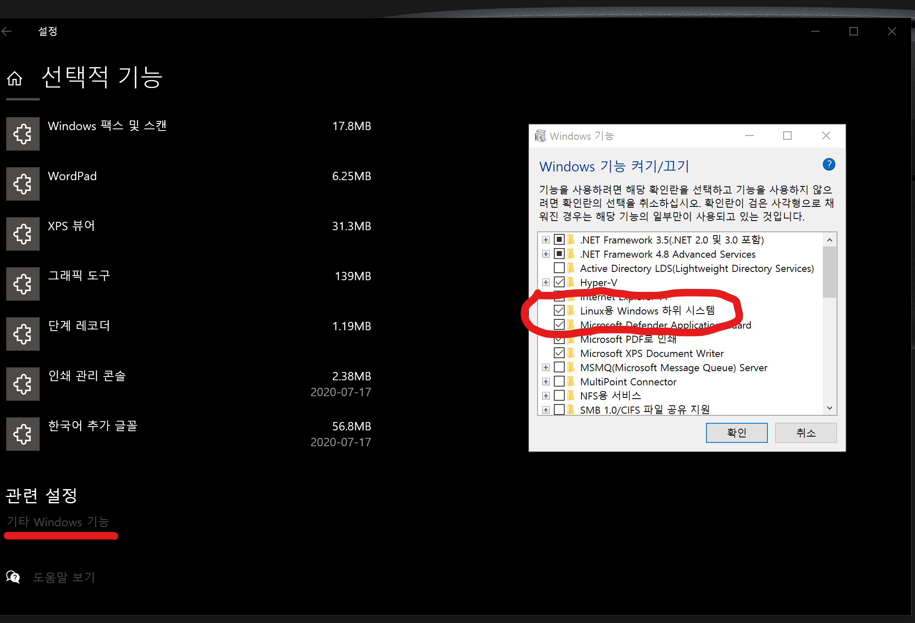Uncheck the Hyper-V checkbox

pyautogui.click(x=559, y=282)
